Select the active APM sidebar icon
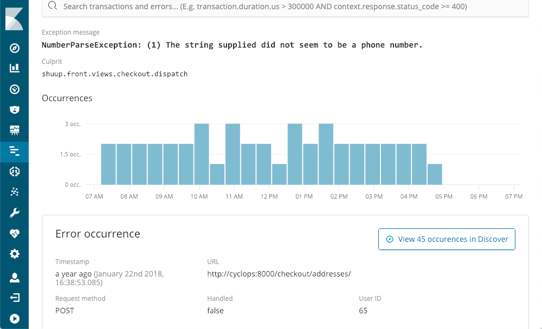This screenshot has width=542, height=329. point(14,151)
